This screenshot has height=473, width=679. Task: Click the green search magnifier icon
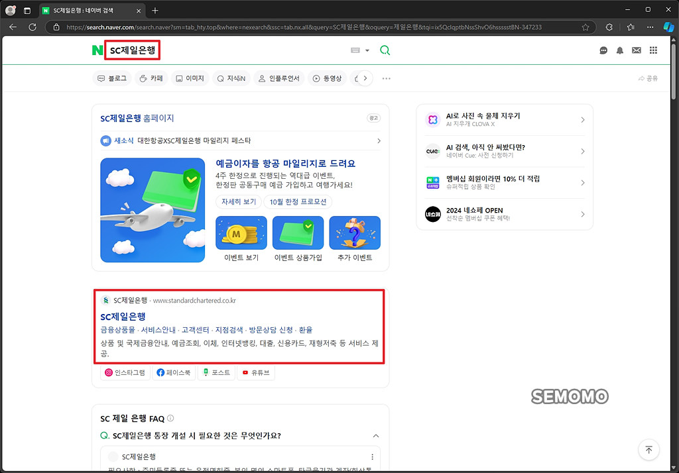[385, 50]
